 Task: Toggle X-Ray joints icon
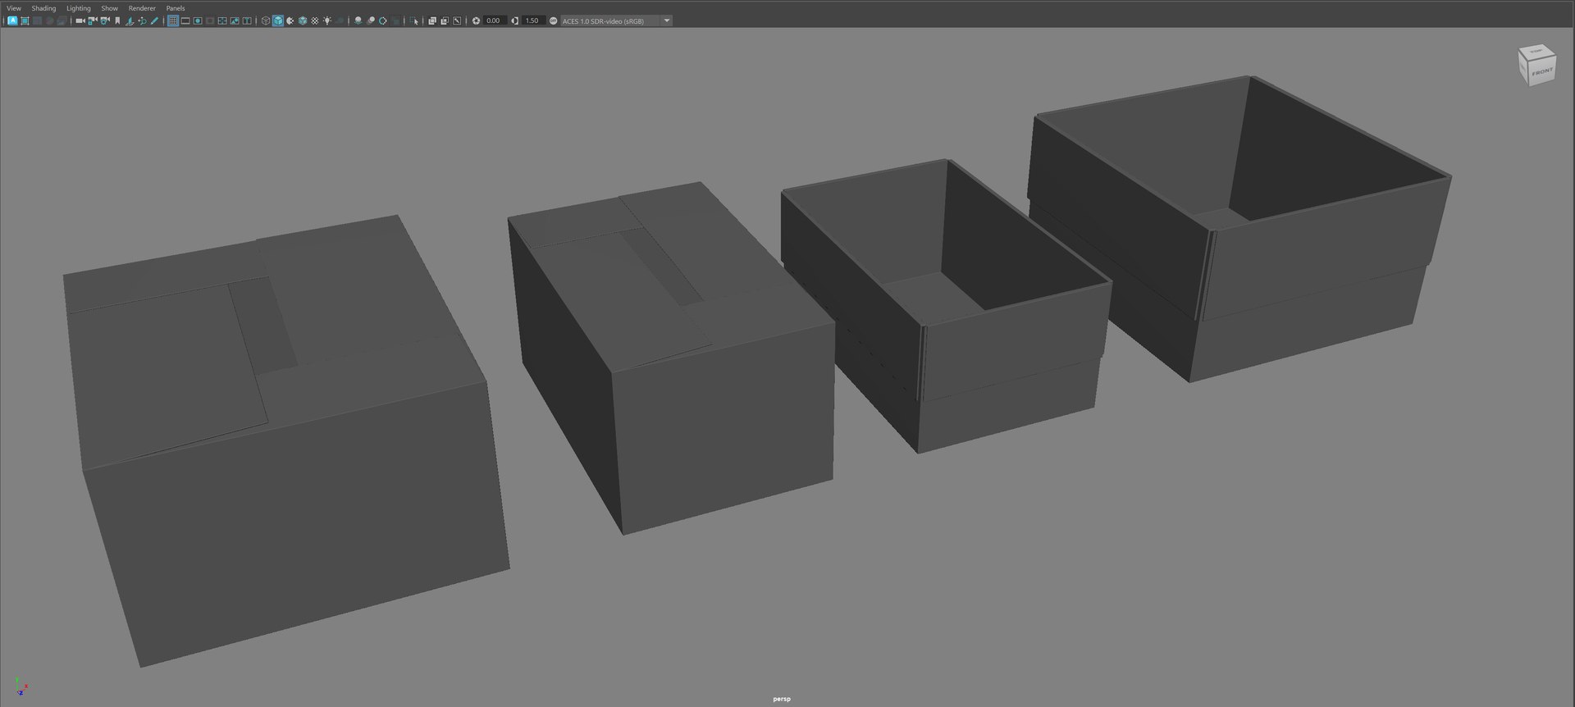coord(457,21)
